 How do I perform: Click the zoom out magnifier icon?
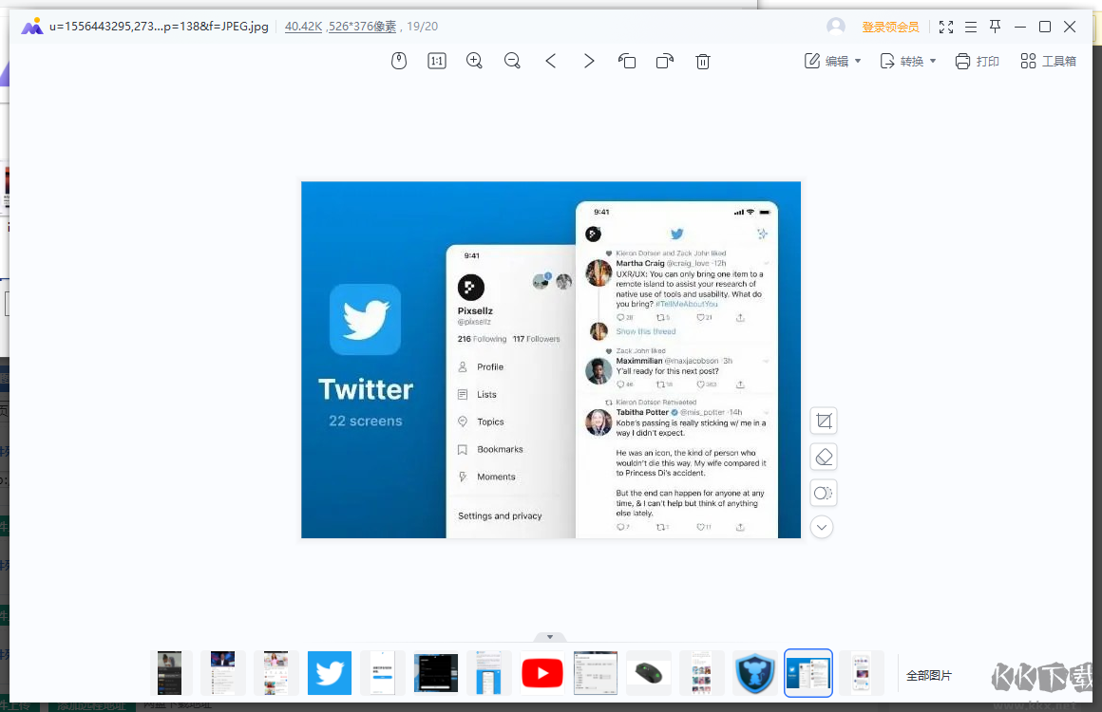513,61
